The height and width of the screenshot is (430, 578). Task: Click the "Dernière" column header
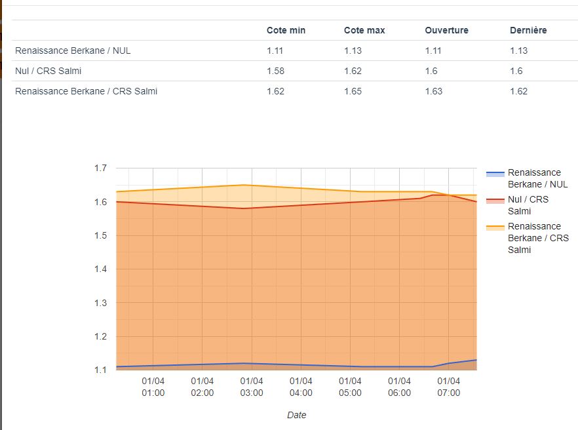click(528, 30)
